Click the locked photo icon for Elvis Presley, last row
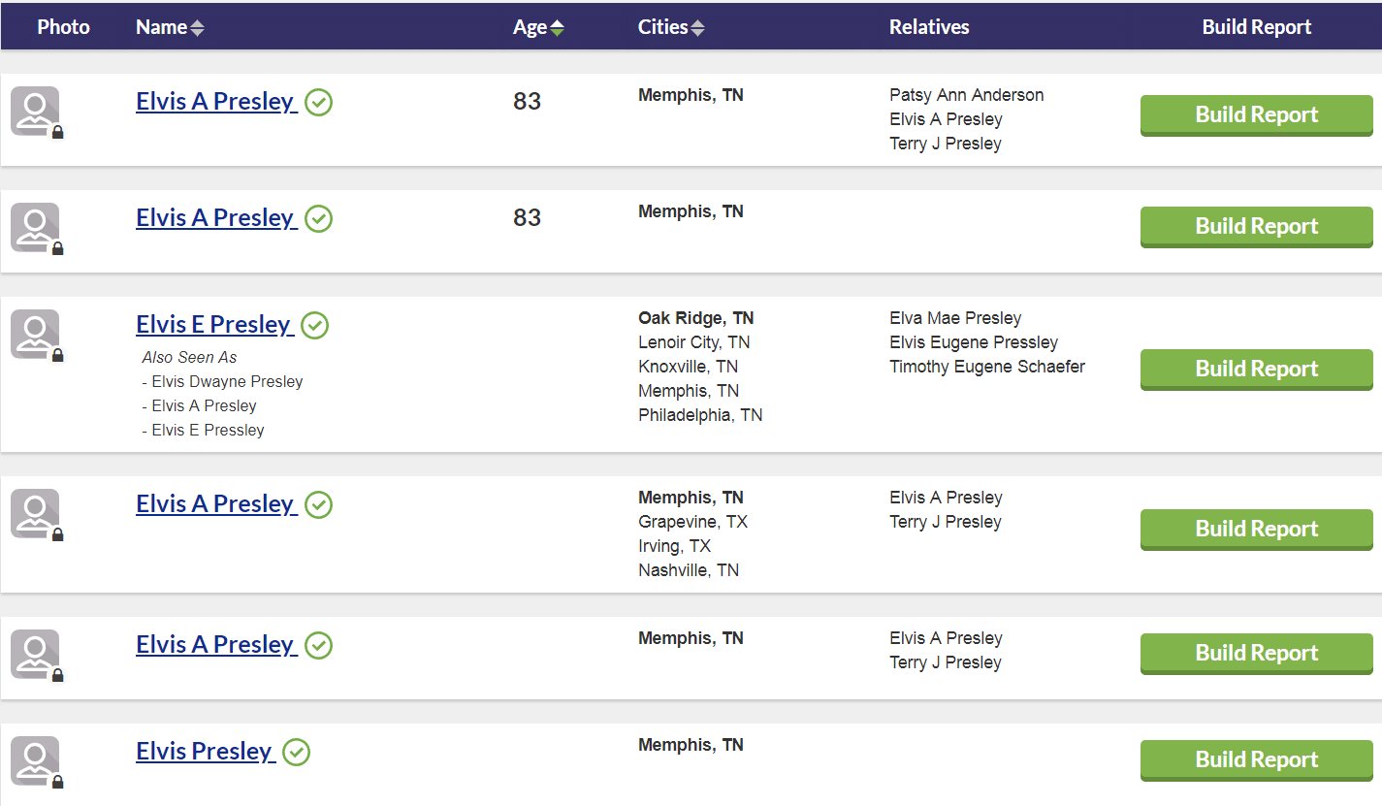The image size is (1382, 806). click(x=36, y=761)
